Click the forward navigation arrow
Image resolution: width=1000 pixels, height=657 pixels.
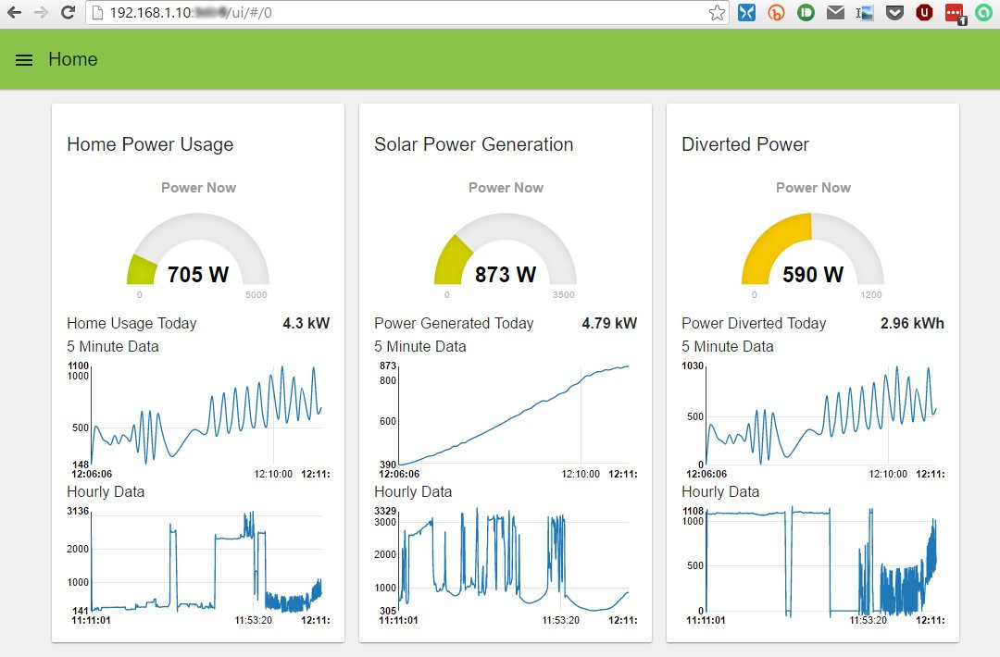click(39, 13)
